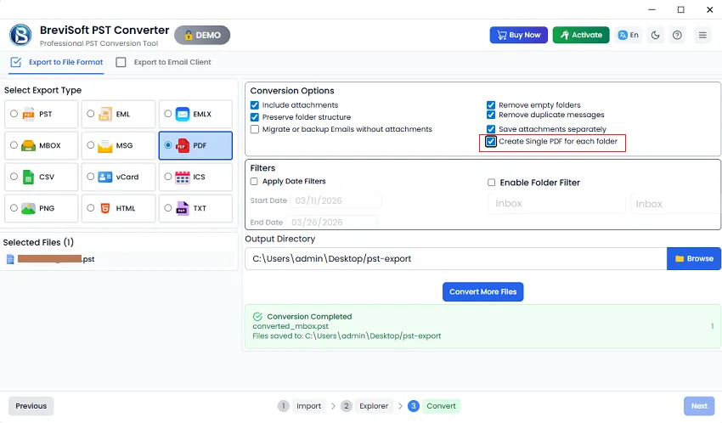Click the first Inbox folder filter field
The width and height of the screenshot is (722, 423).
tap(556, 204)
